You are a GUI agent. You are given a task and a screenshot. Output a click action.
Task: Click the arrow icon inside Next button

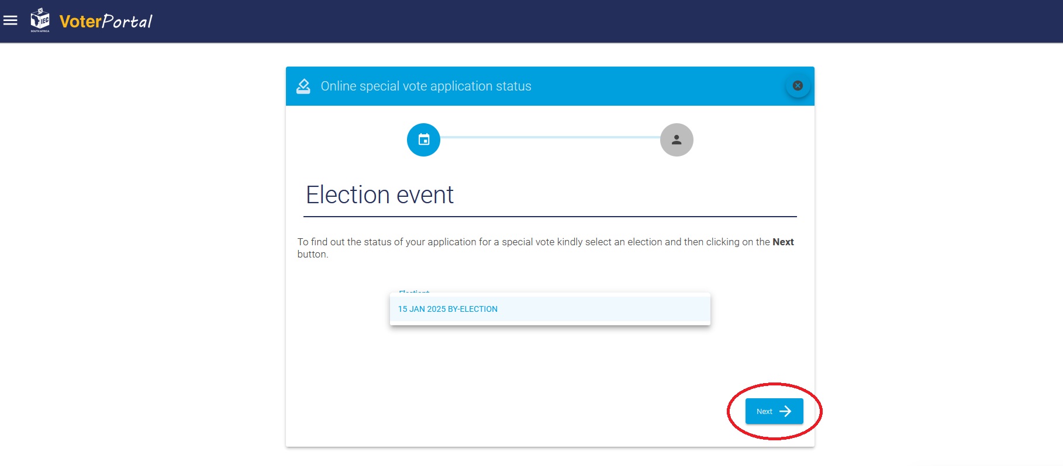[x=785, y=411]
